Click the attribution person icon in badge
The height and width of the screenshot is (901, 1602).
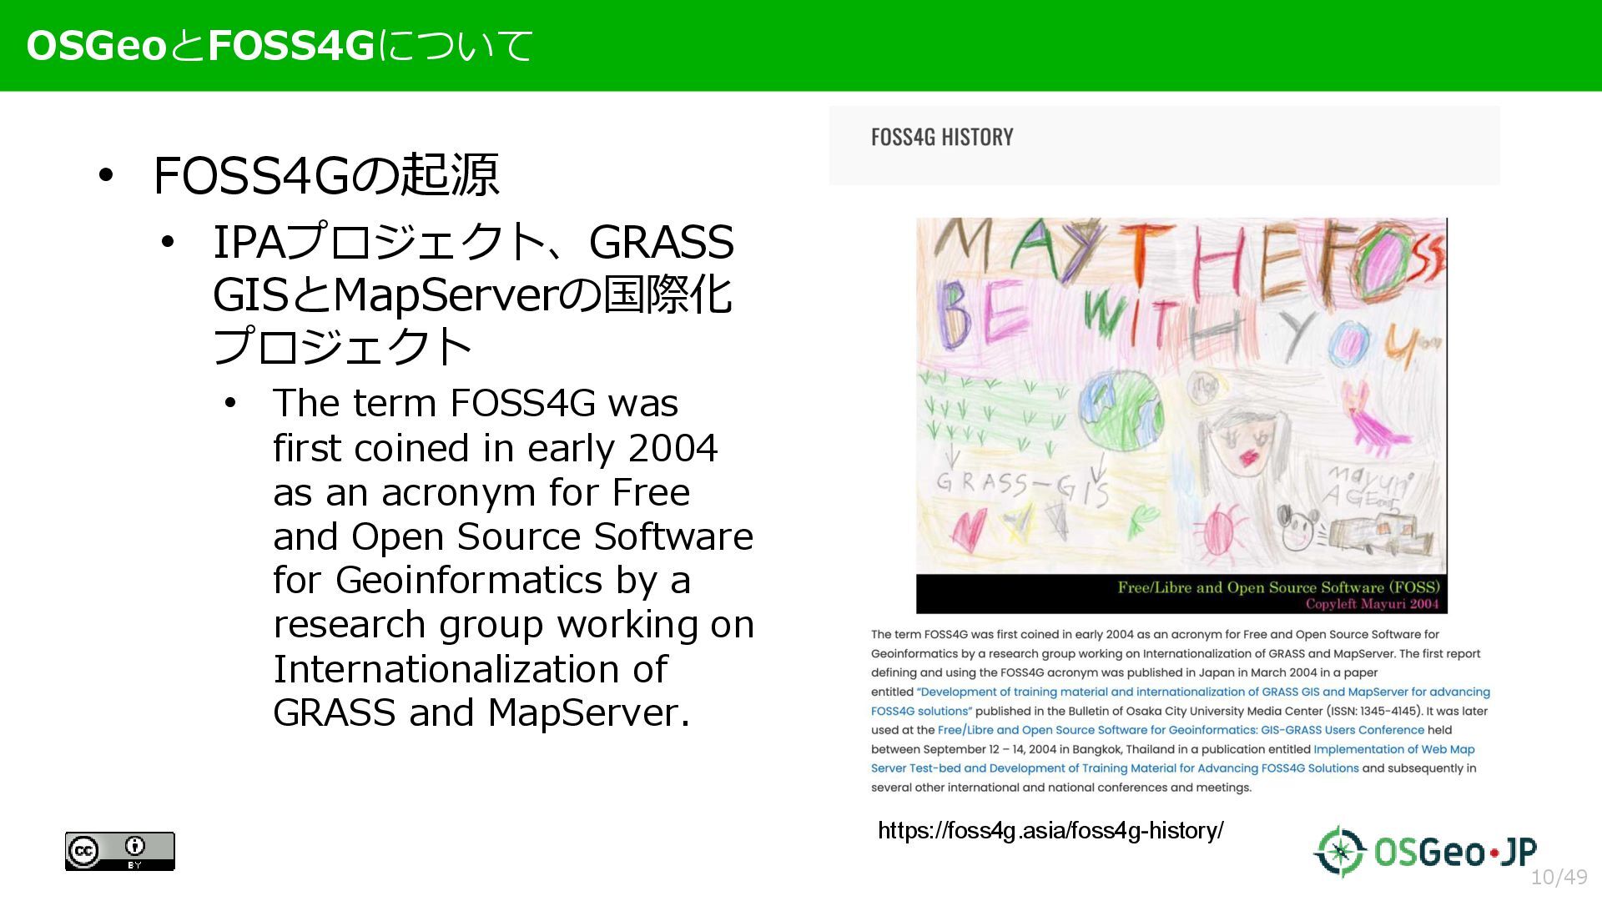click(x=135, y=846)
